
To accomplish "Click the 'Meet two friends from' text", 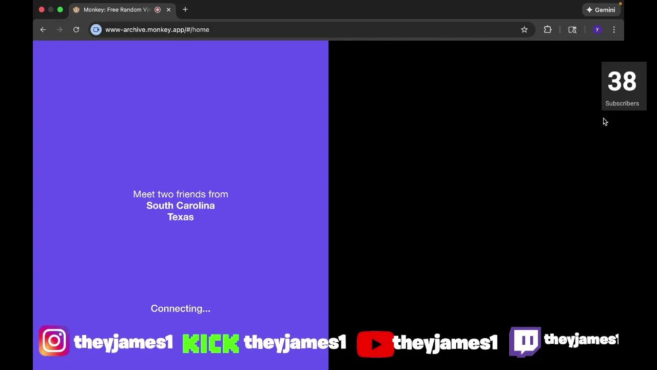I will (181, 194).
